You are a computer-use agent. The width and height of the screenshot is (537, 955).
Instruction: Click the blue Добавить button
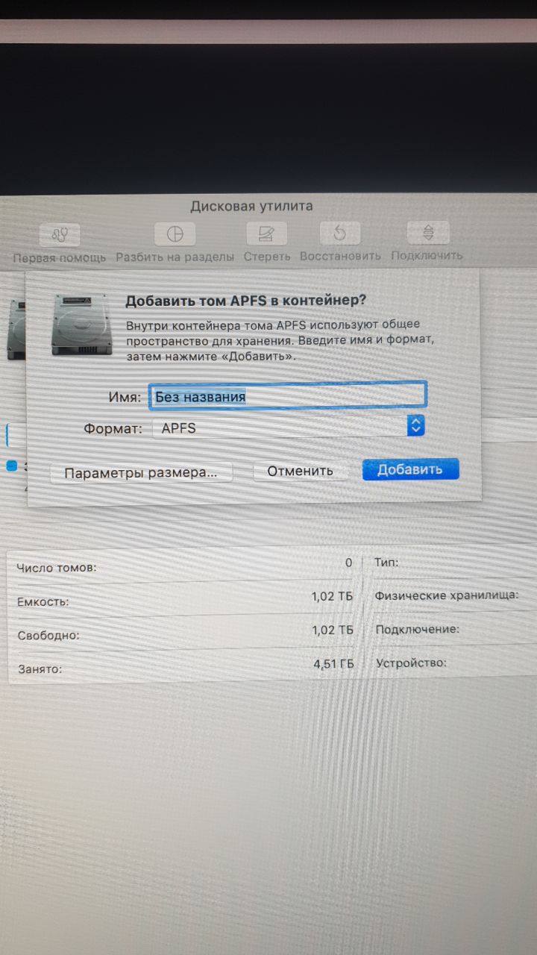point(410,469)
